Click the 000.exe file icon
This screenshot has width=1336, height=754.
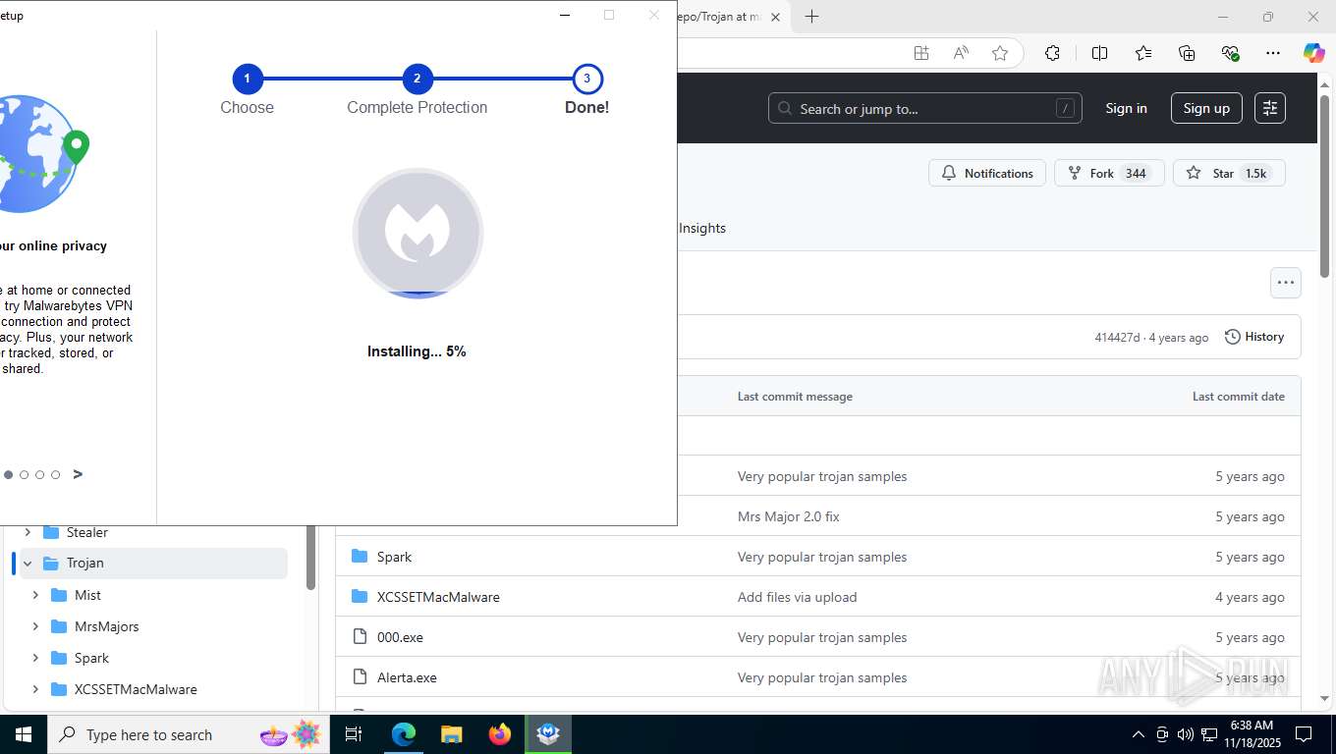pyautogui.click(x=360, y=637)
